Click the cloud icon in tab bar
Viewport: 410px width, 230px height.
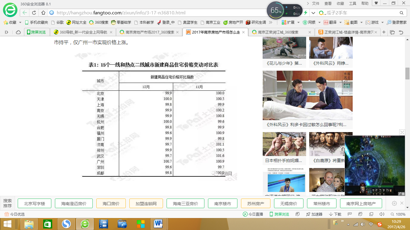(18, 32)
